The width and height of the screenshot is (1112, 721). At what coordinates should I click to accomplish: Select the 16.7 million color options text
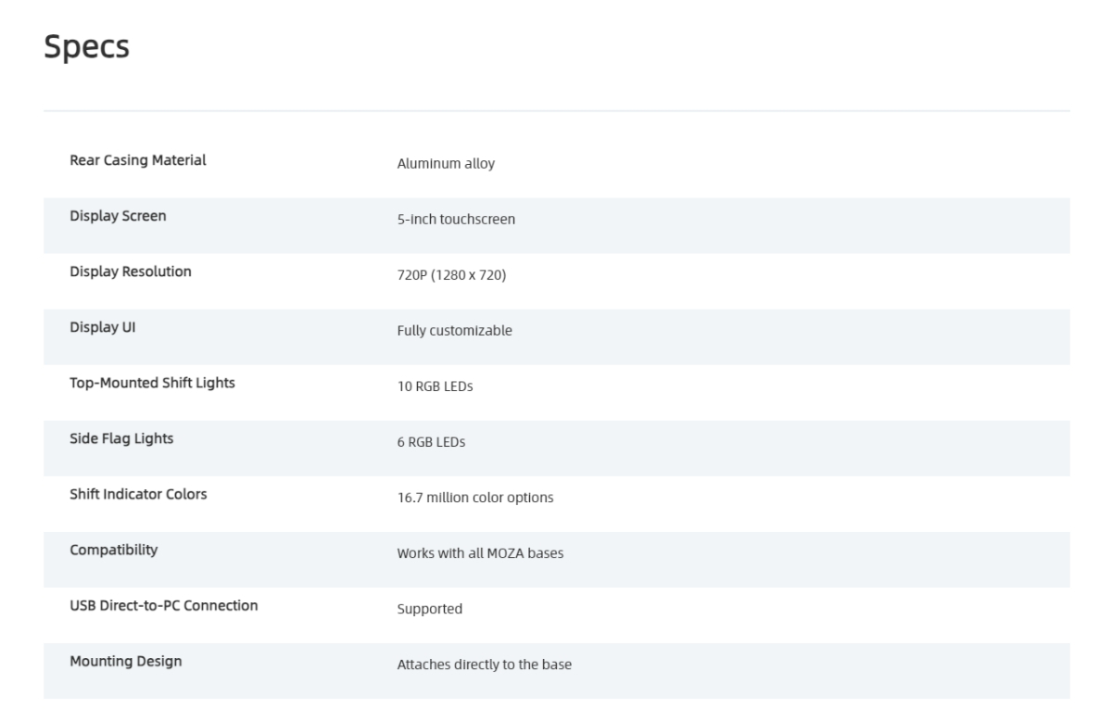[x=474, y=498]
